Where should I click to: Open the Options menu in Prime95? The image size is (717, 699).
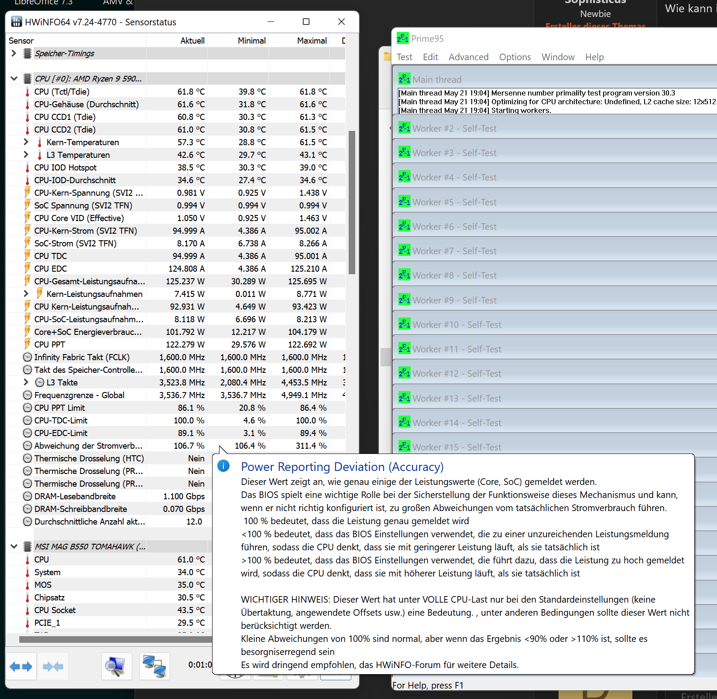click(515, 57)
